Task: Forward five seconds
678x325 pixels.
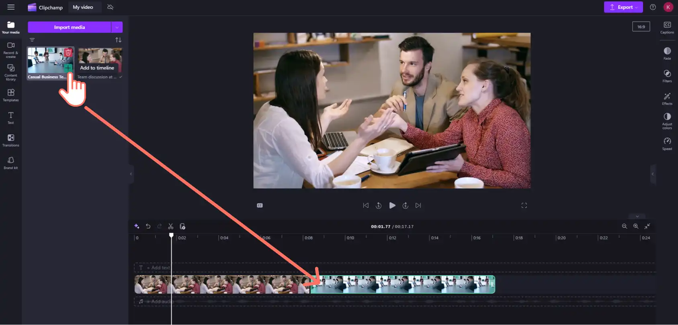Action: pos(406,205)
